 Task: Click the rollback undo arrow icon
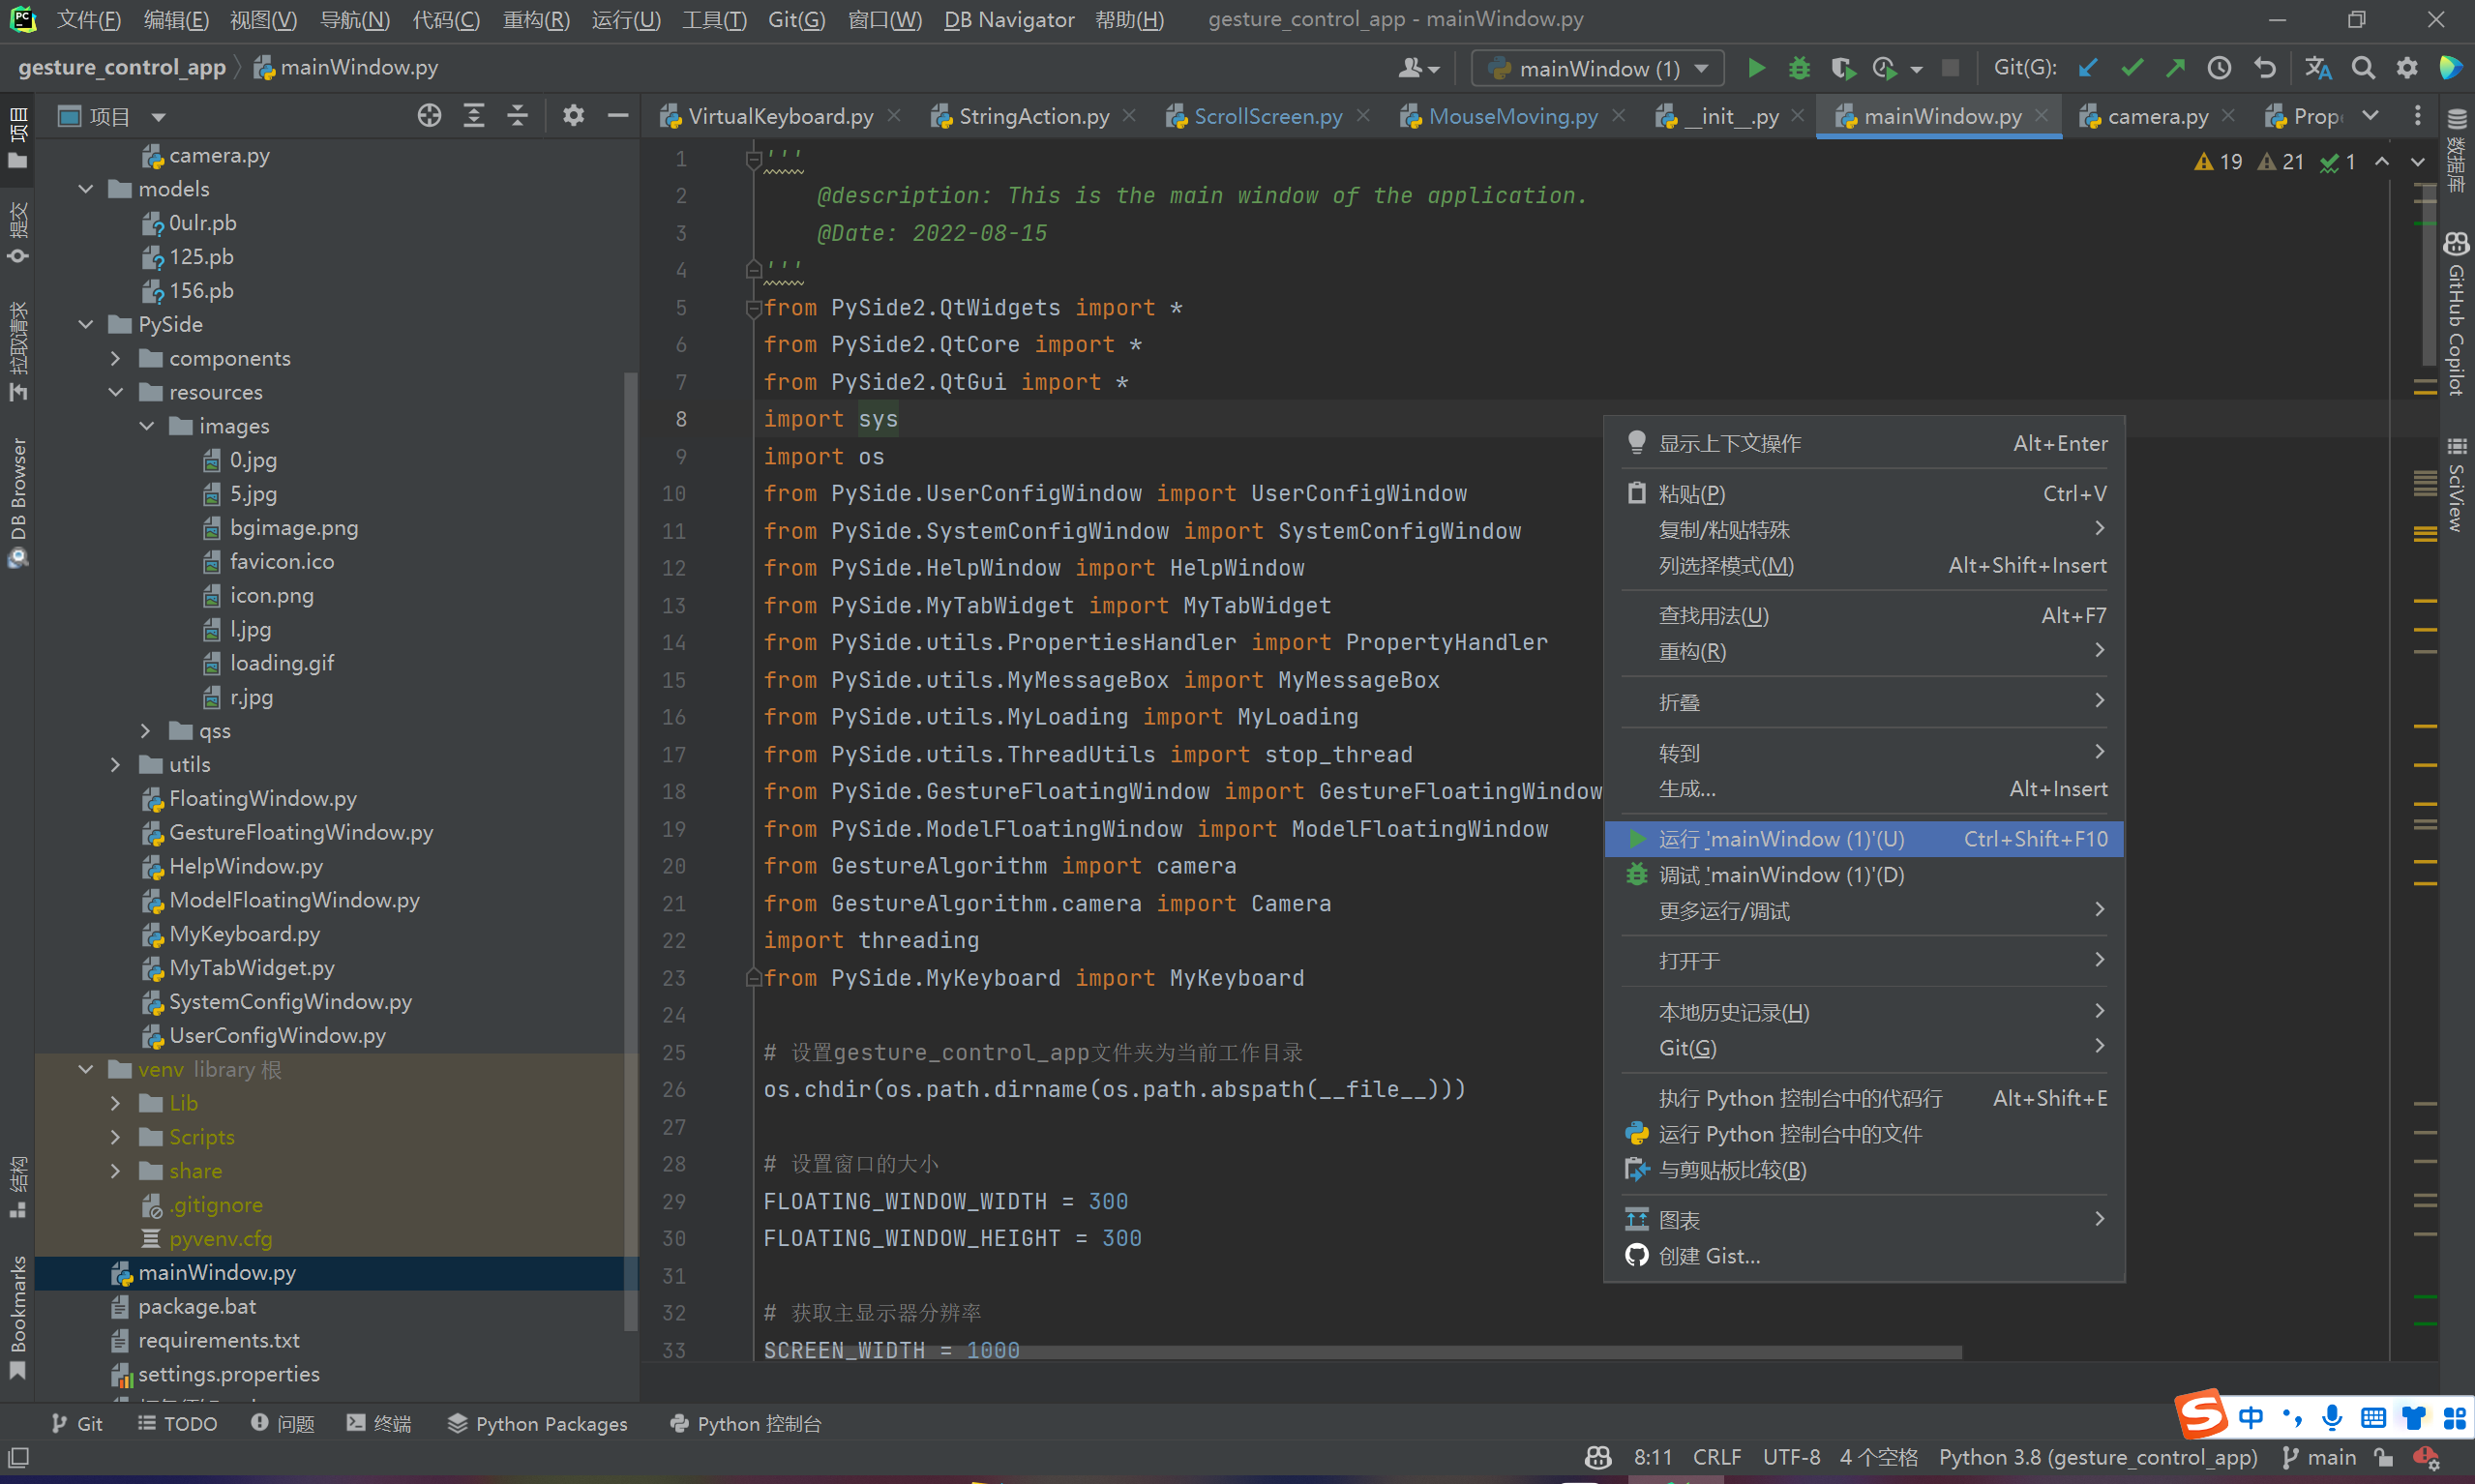pos(2264,68)
